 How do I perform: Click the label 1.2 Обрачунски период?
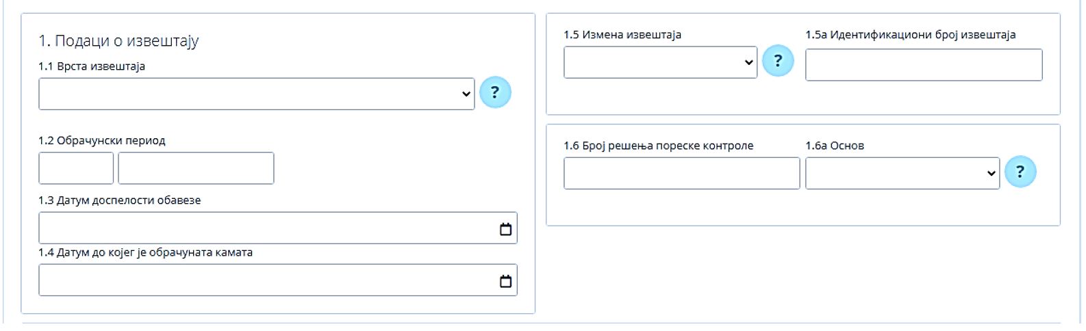click(102, 141)
